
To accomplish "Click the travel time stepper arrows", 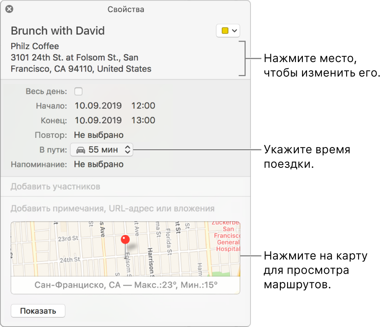I will pos(128,150).
